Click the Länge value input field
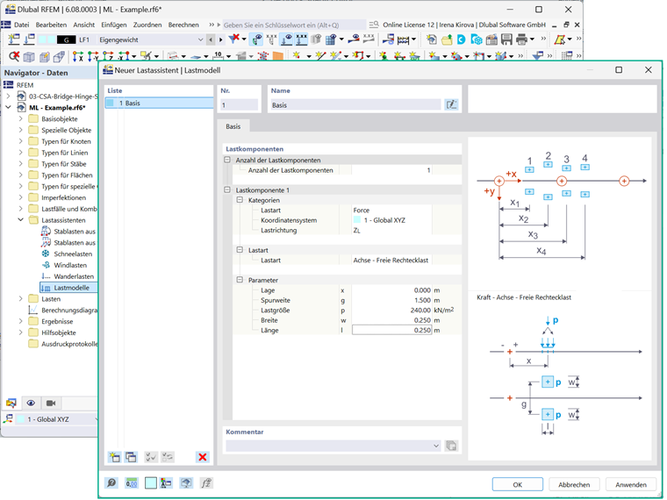The height and width of the screenshot is (500, 667). (391, 331)
